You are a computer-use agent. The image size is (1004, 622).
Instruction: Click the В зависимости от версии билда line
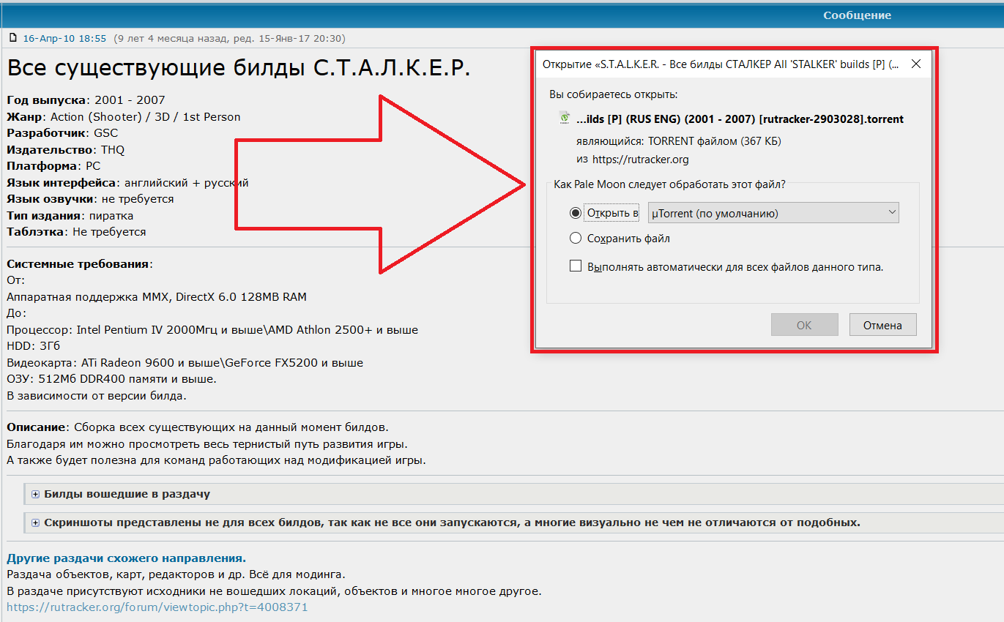pos(97,396)
